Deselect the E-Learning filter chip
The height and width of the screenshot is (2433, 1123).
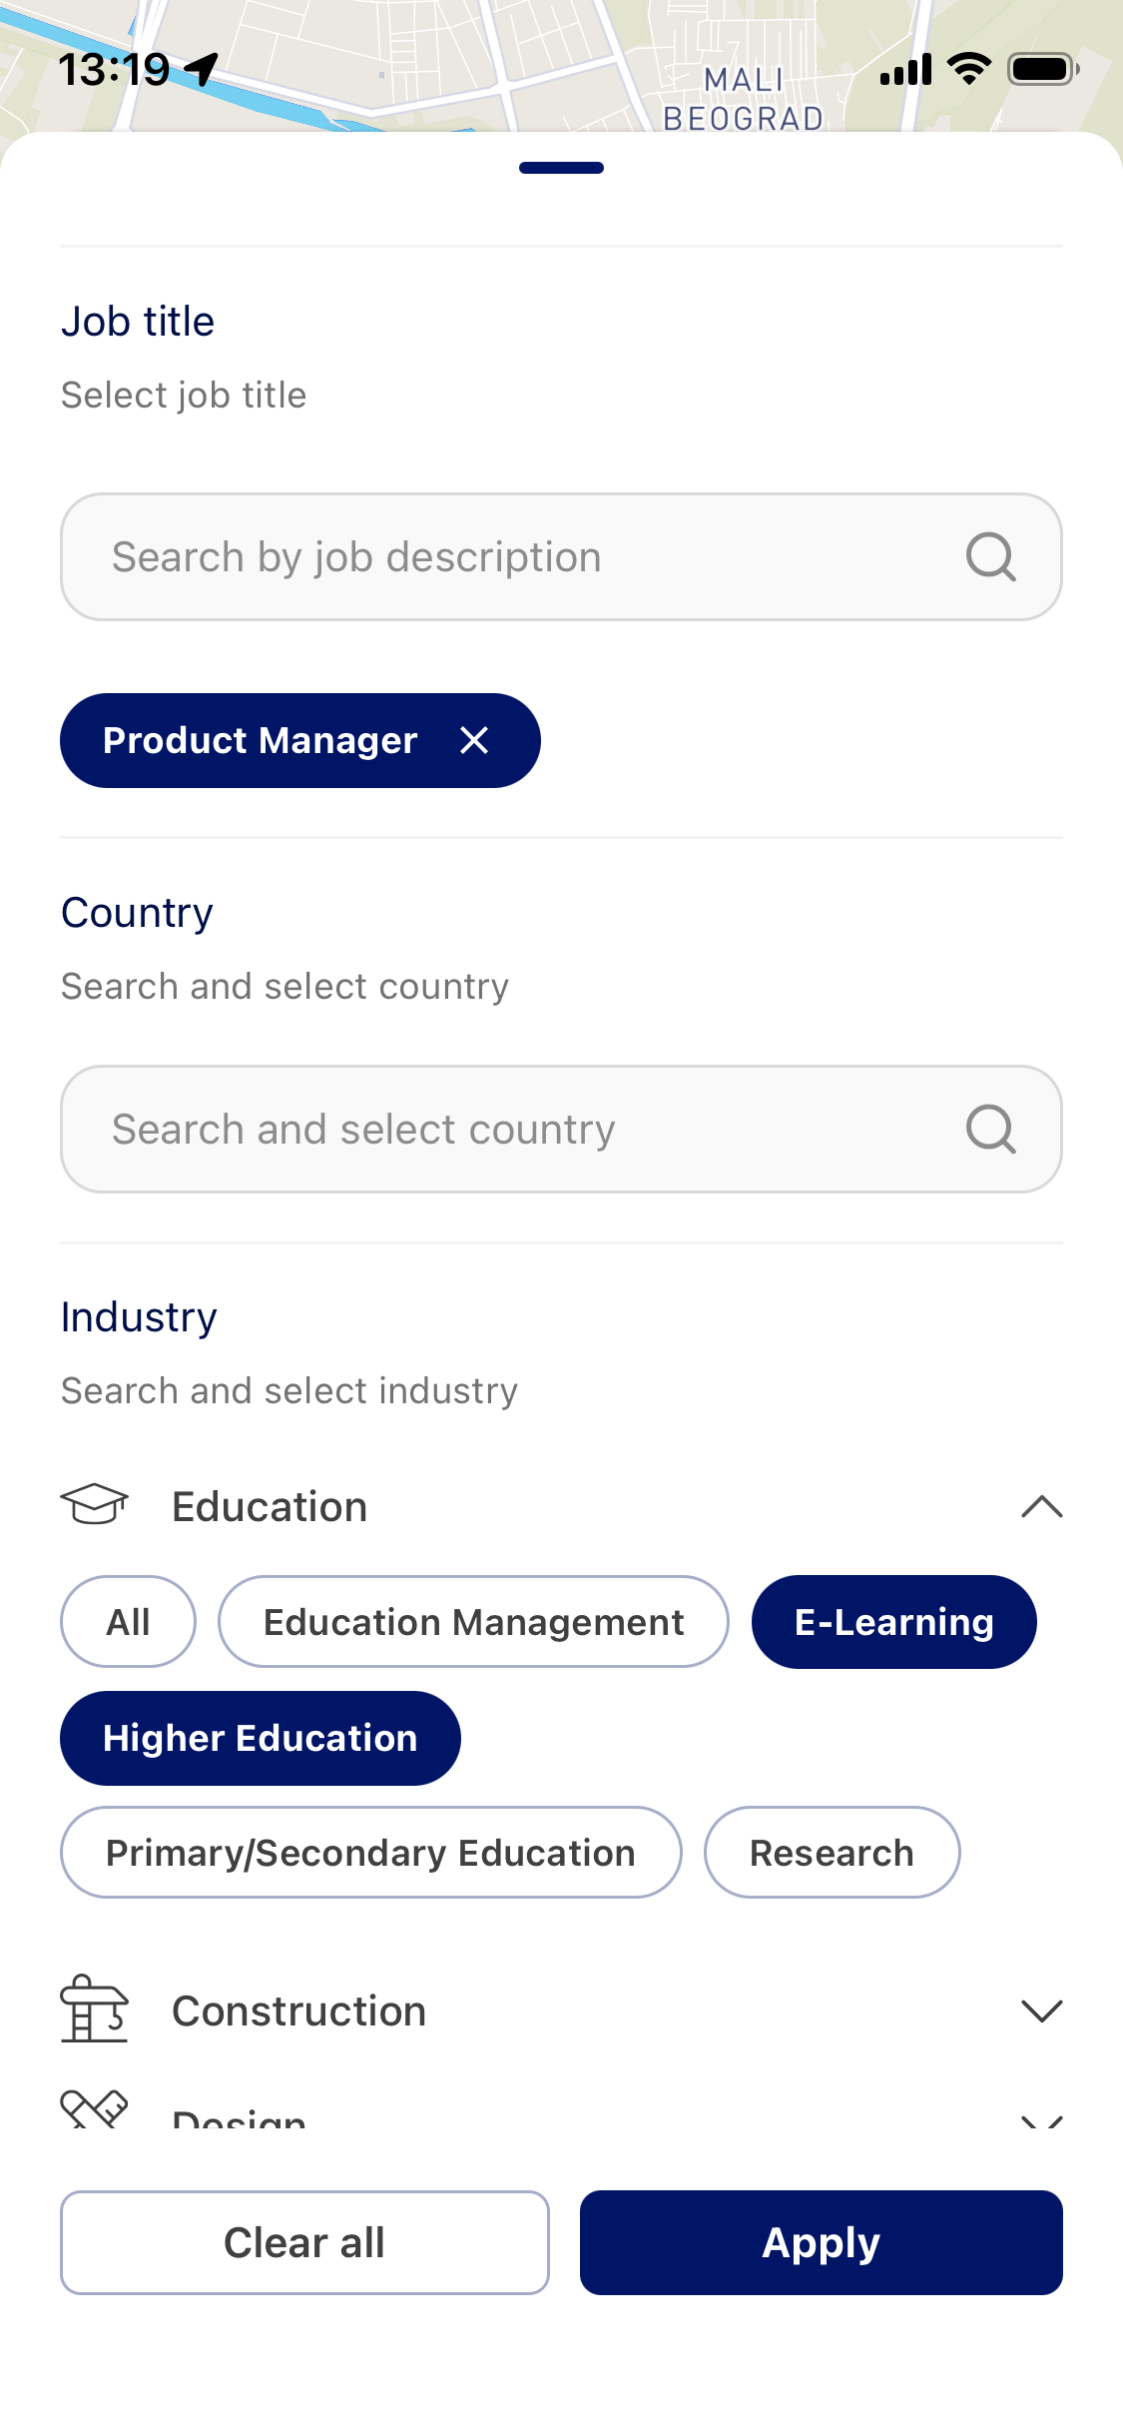pyautogui.click(x=893, y=1622)
